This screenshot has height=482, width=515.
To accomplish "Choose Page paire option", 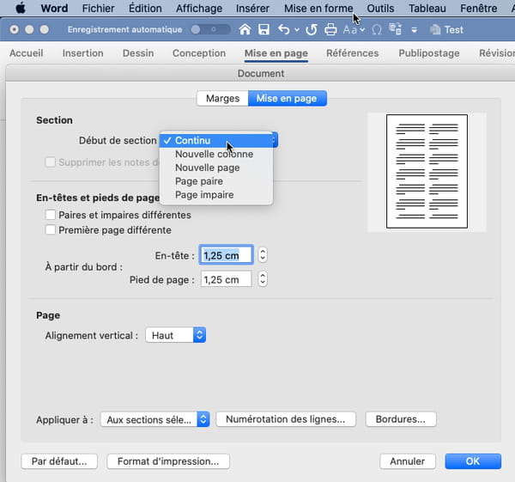I will pos(216,181).
